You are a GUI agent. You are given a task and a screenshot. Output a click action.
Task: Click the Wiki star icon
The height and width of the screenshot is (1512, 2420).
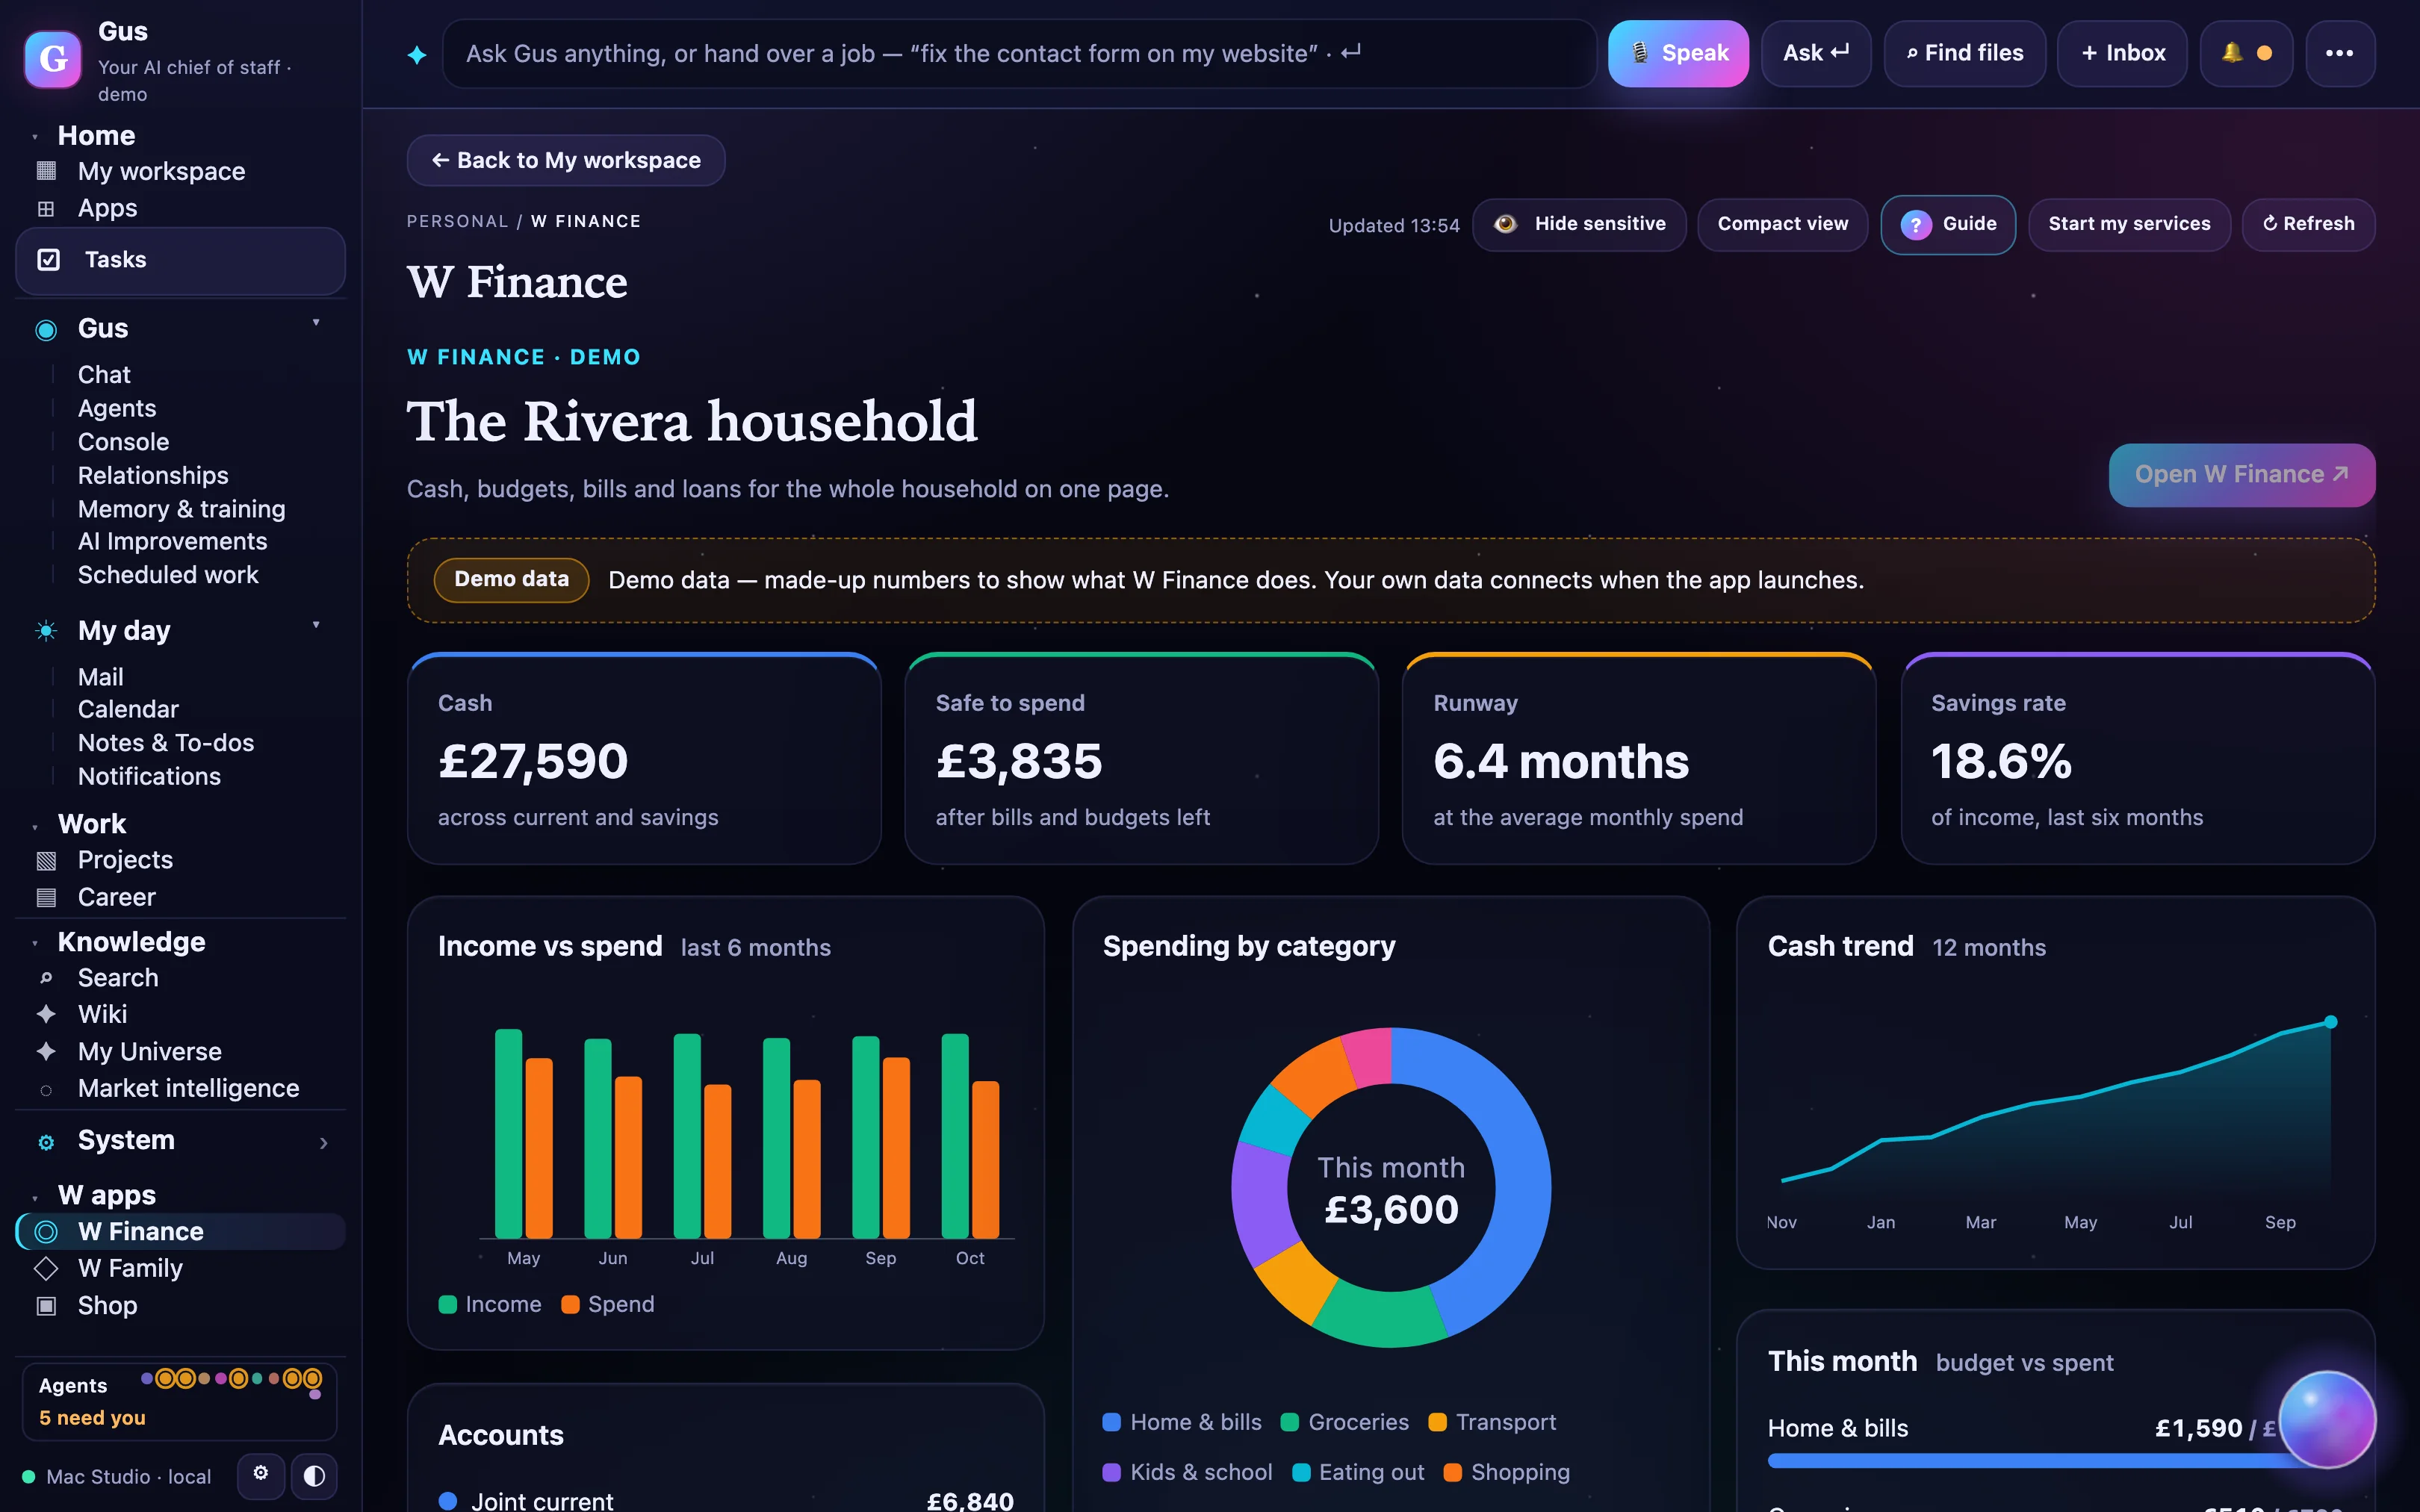tap(46, 1014)
